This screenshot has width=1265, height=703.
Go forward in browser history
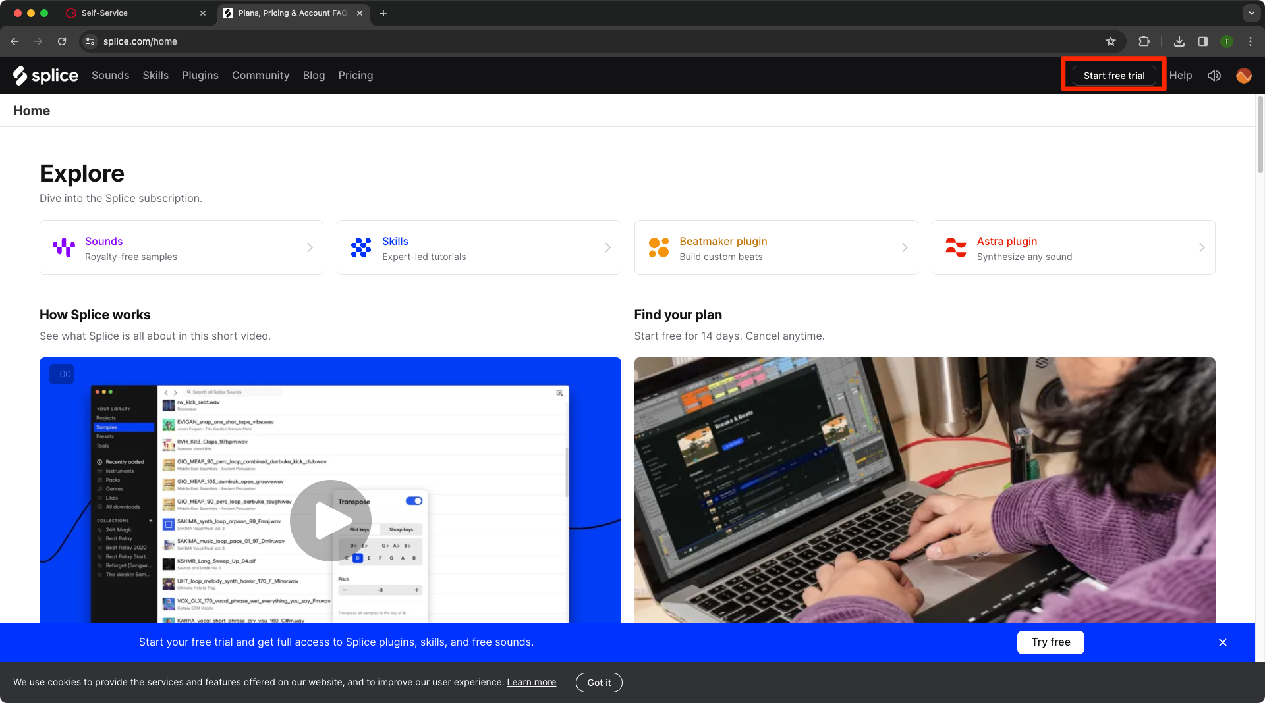pos(38,41)
